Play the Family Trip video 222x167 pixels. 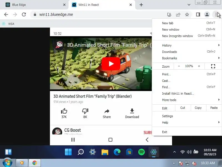tap(111, 64)
